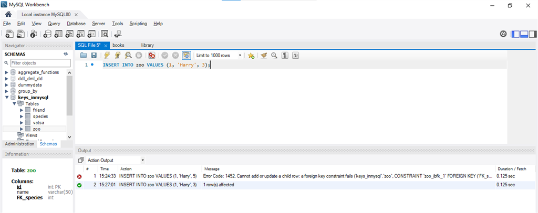Screen dimensions: 538x213
Task: Collapse keys_inmysql schema
Action: point(6,97)
